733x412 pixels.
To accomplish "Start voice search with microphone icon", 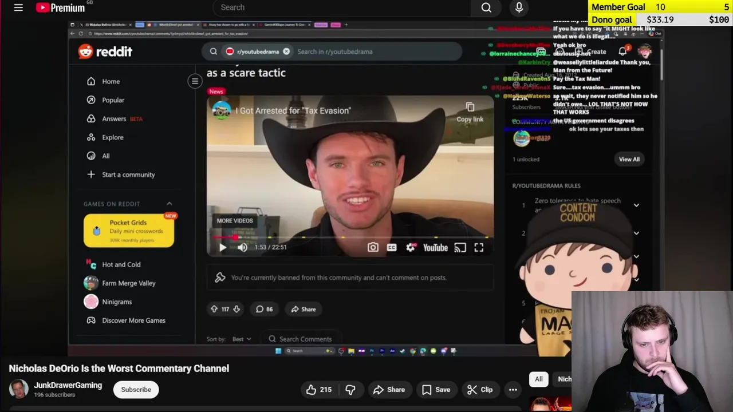I will (519, 7).
